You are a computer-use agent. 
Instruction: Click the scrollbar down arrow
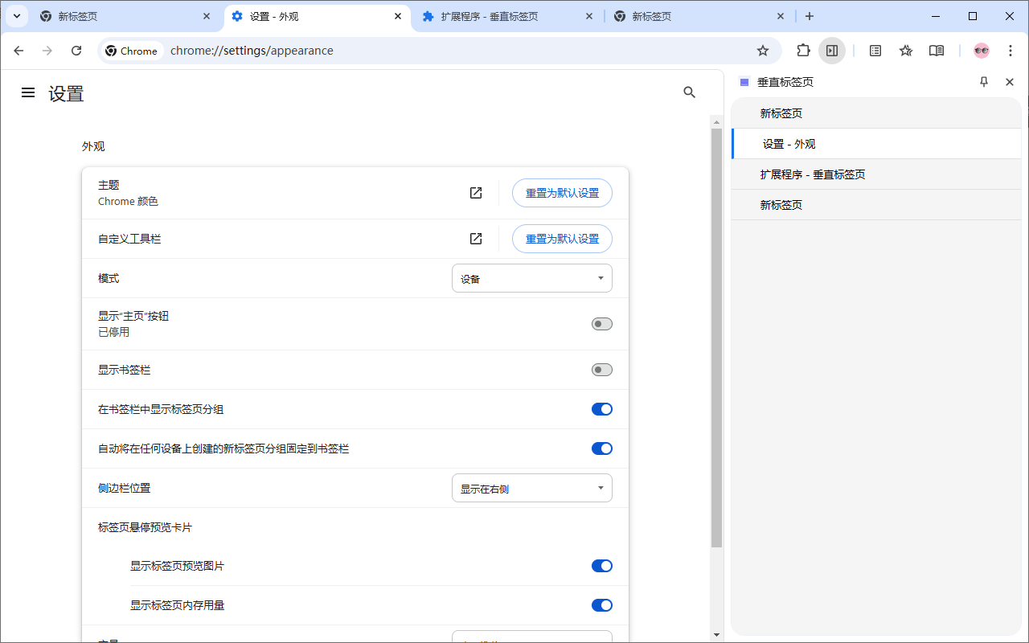[717, 634]
